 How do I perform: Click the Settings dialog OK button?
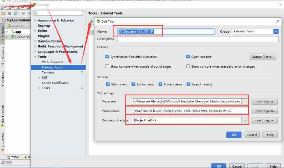[x=219, y=166]
